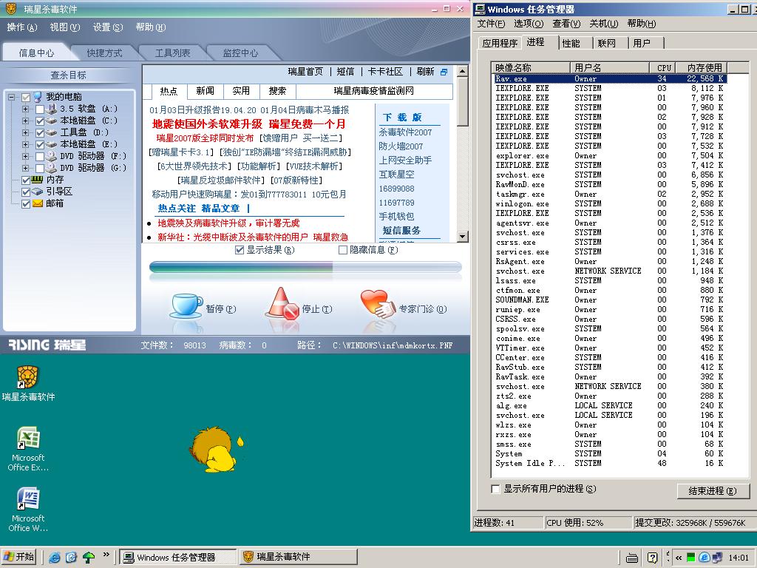Launch Internet Explorer from quick launch
Viewport: 757px width, 568px height.
pos(55,558)
